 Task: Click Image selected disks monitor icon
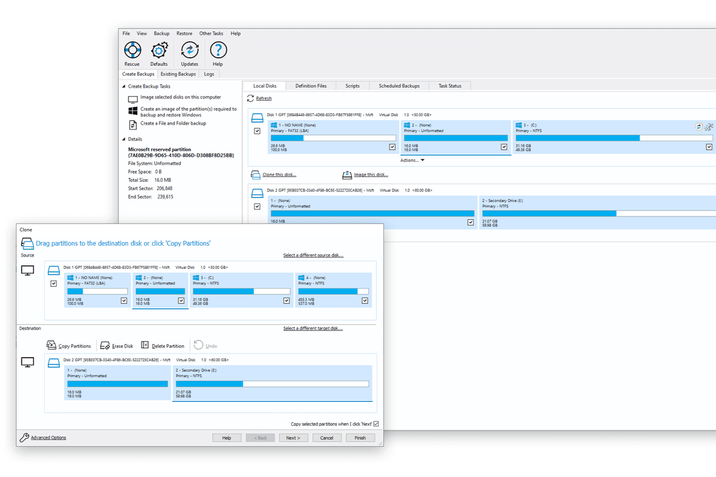(x=132, y=99)
